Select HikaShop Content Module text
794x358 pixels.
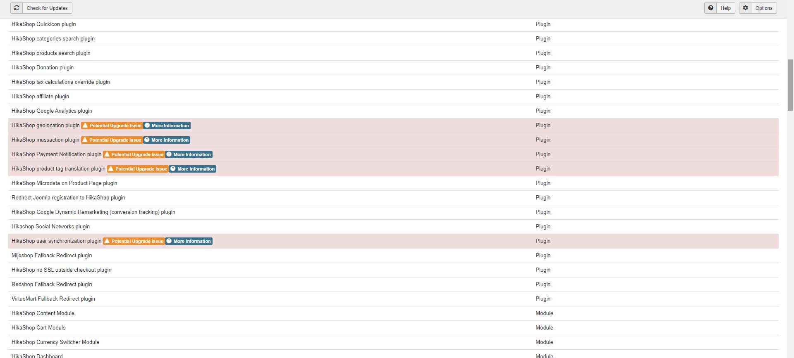[x=43, y=313]
